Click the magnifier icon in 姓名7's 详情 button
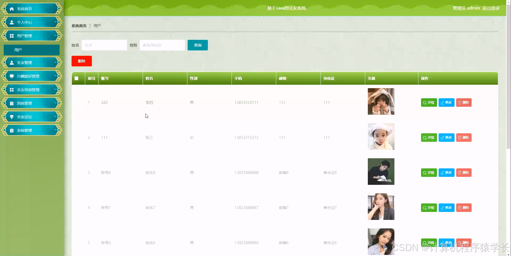The image size is (511, 256). tap(425, 208)
